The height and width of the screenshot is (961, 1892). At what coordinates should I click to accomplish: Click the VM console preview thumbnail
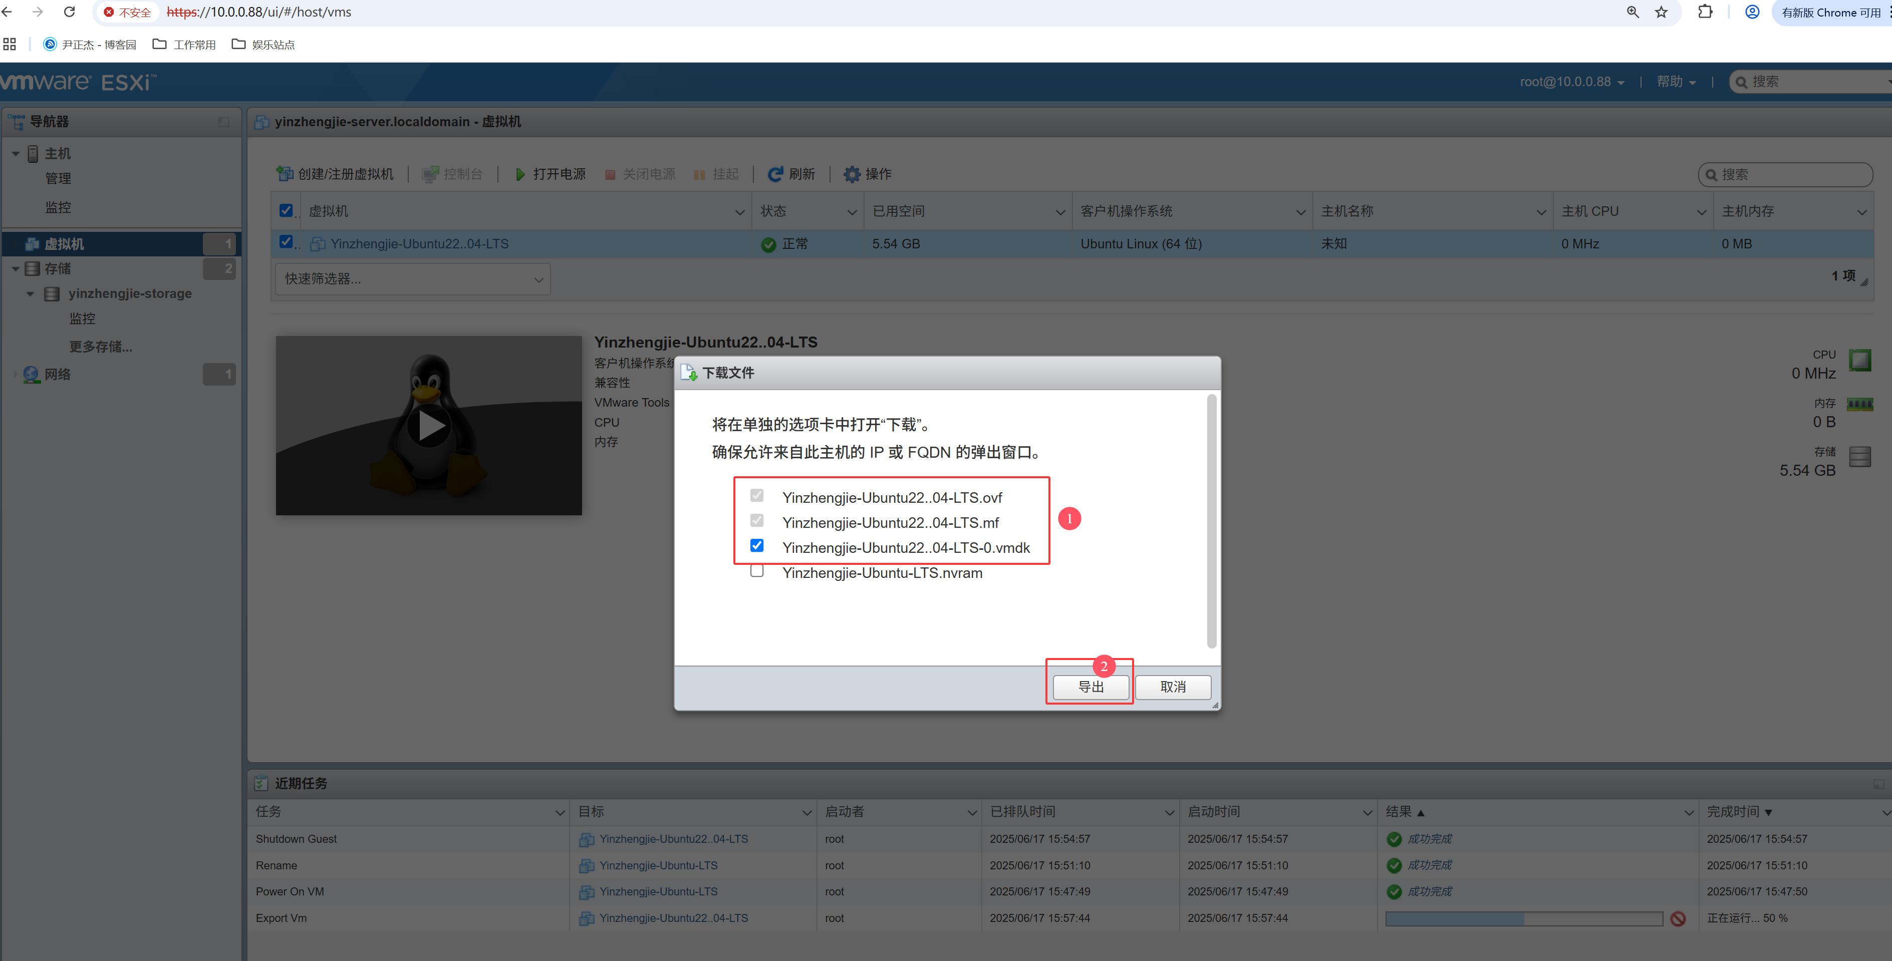[429, 426]
